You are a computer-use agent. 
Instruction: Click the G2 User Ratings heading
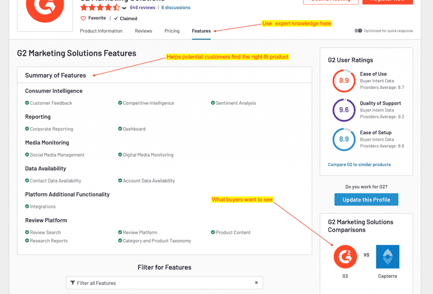coord(351,60)
